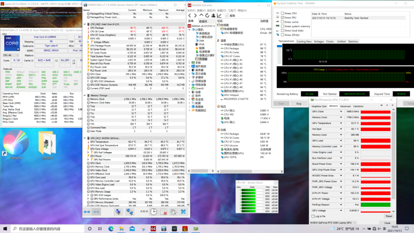The width and height of the screenshot is (414, 233).
Task: Open 文件(F) menu in AIDA64
Action: point(191,11)
